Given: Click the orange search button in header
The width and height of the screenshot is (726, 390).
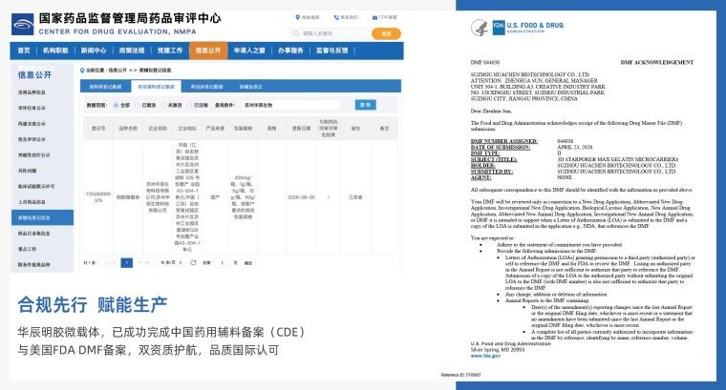Looking at the screenshot, I should point(386,33).
